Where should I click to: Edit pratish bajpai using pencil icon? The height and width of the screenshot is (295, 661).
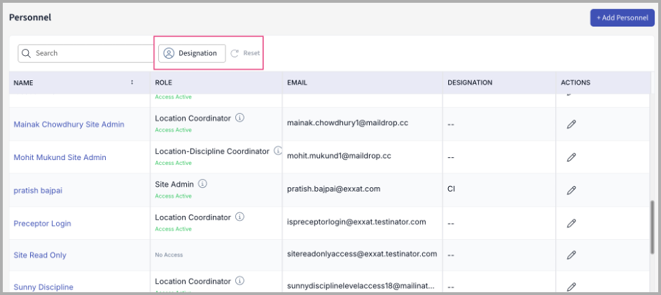coord(571,190)
